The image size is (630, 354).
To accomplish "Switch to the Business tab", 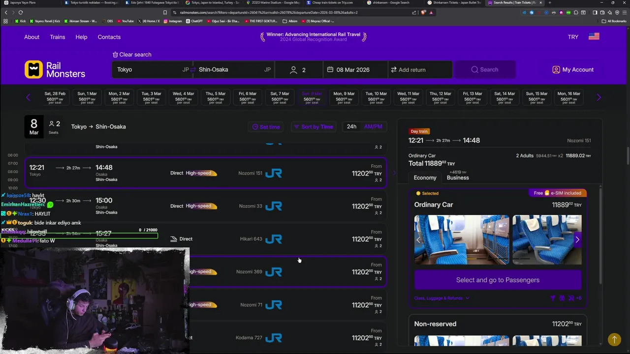I will click(458, 177).
